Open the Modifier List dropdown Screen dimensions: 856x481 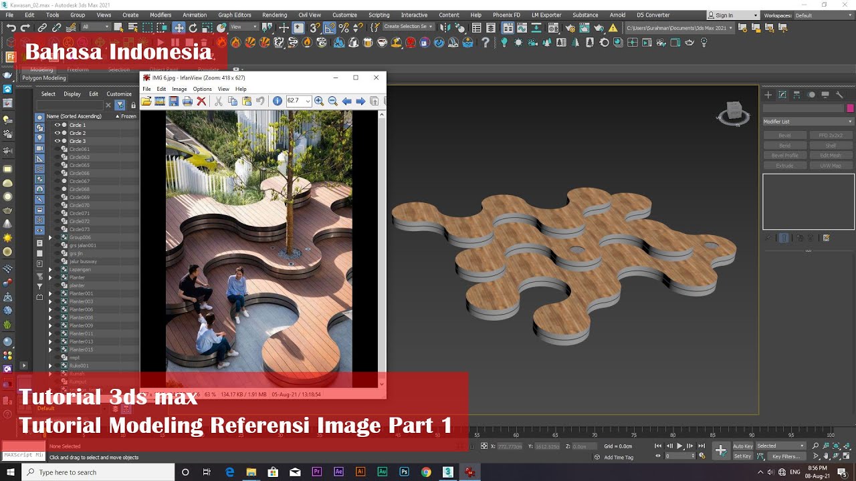[809, 122]
